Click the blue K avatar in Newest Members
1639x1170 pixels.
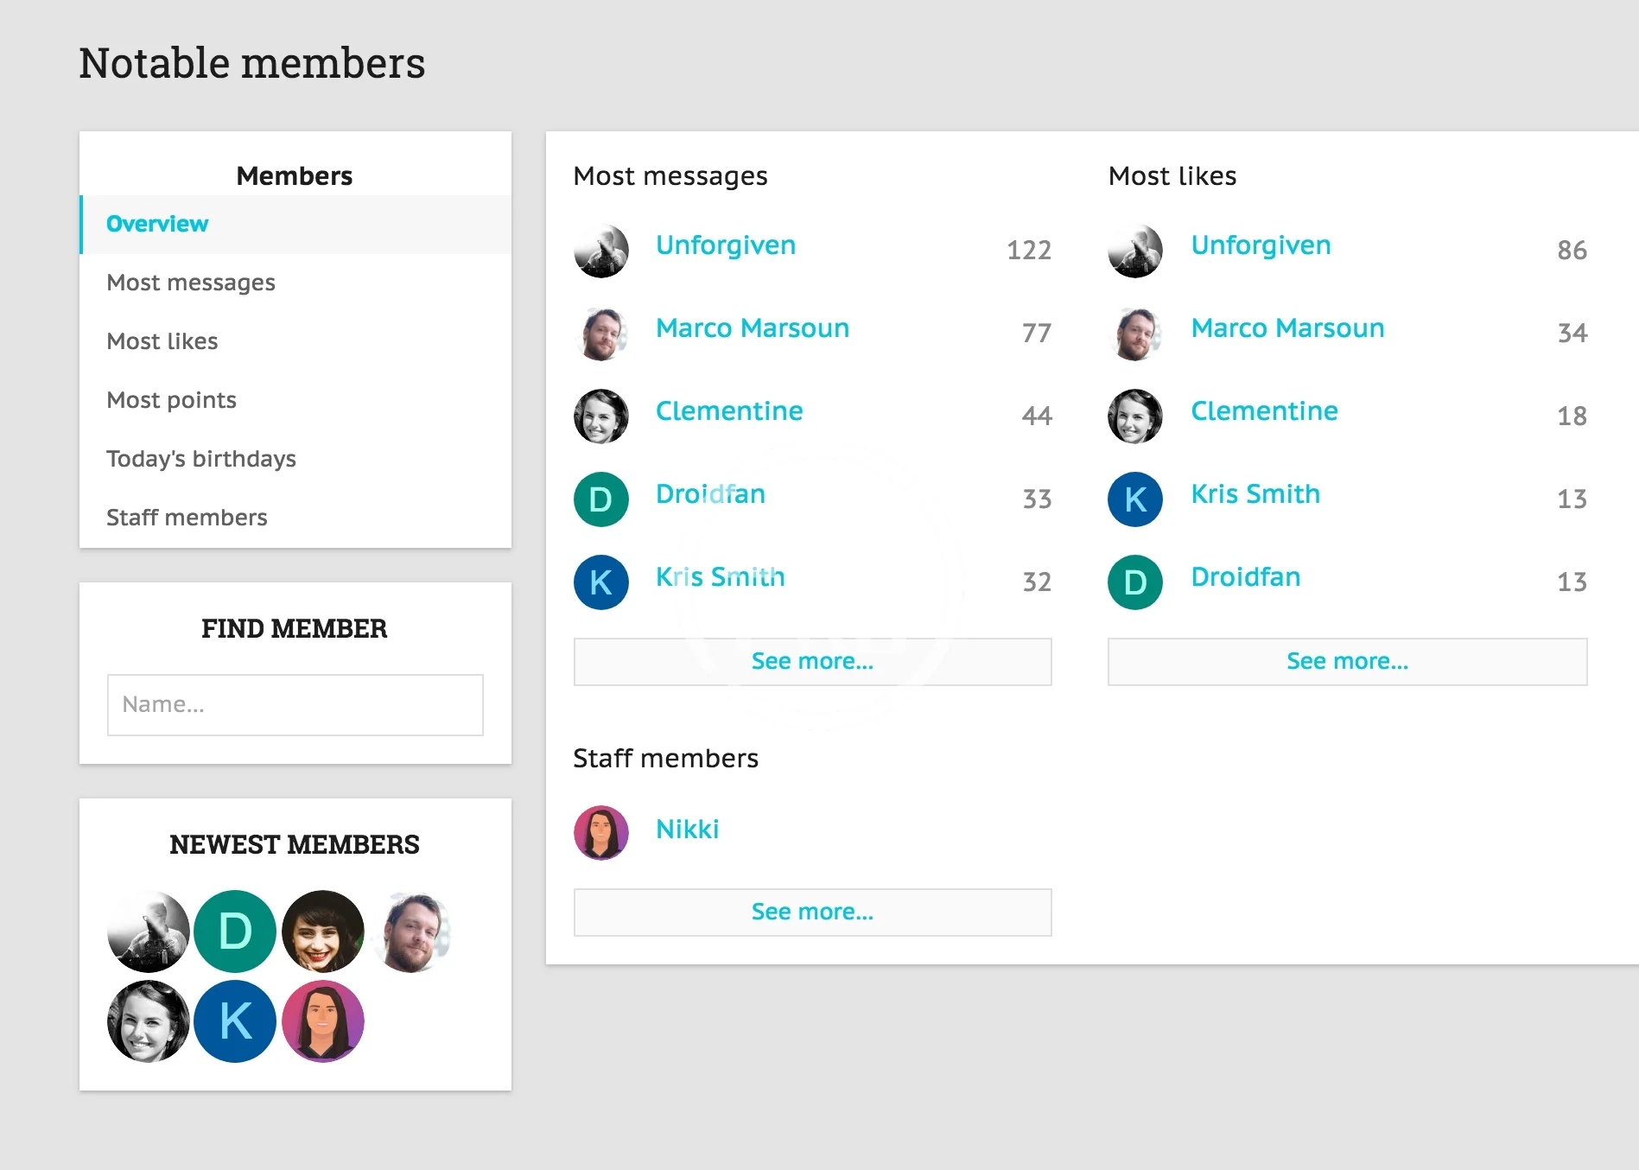[x=235, y=1021]
